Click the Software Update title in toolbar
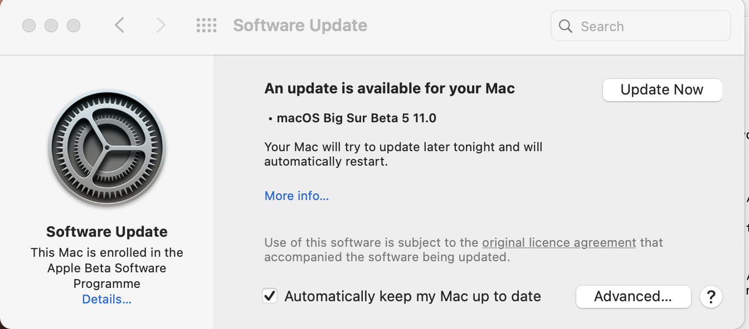This screenshot has width=749, height=329. pyautogui.click(x=300, y=26)
